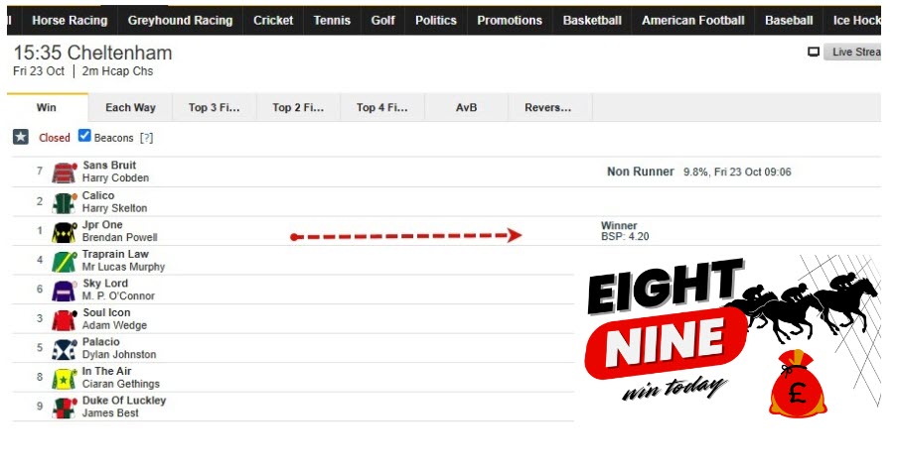
Task: Toggle the Beacons checkbox
Action: coord(84,136)
